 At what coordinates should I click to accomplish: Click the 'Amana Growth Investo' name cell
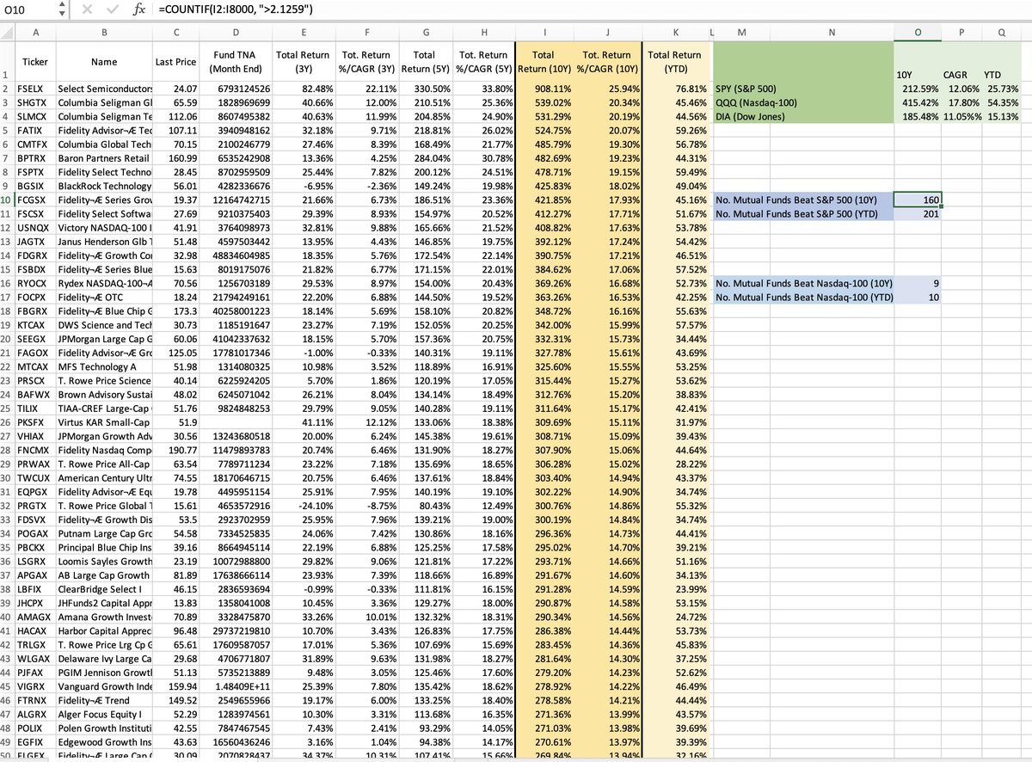click(x=103, y=619)
